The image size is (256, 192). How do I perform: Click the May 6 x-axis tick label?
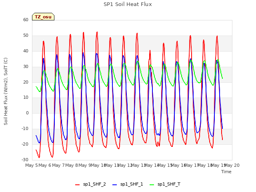coord(45,165)
